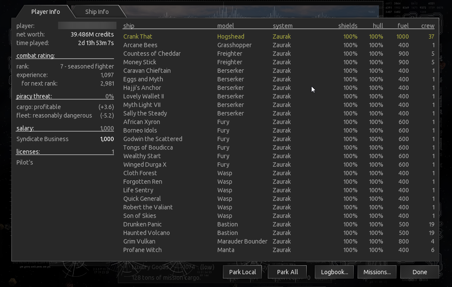Screen dimensions: 452x287
Task: Select the ship Winged Durga X
Action: [x=279, y=165]
